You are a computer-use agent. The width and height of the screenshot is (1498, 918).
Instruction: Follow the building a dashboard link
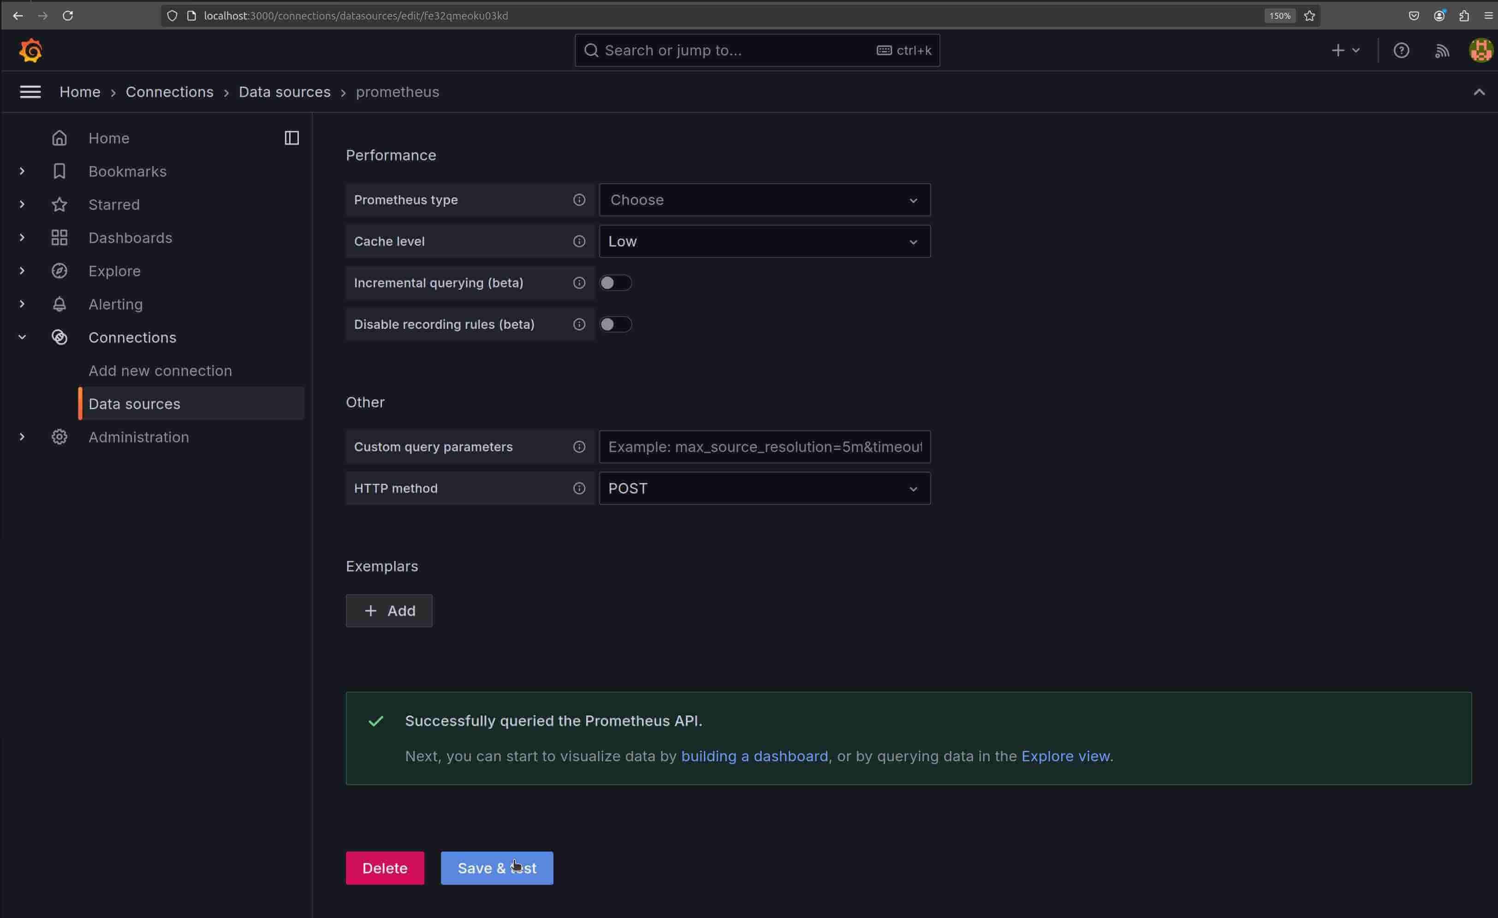pos(754,756)
